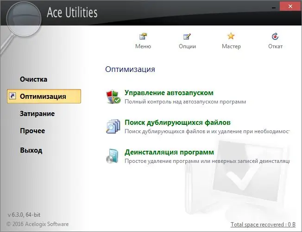Close the Ace Utilities window
Image resolution: width=302 pixels, height=232 pixels.
[290, 6]
